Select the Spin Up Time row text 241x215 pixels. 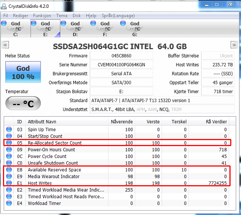coord(42,130)
